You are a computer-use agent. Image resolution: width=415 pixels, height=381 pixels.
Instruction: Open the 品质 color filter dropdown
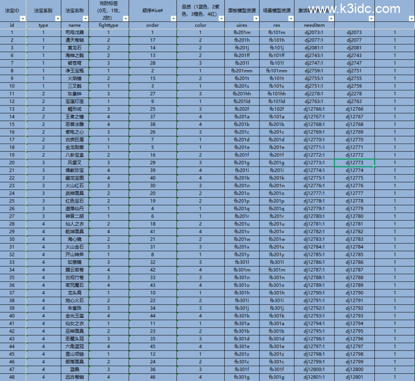tap(221, 19)
